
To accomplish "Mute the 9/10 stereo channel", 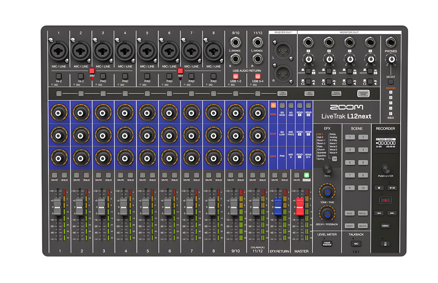I will (231, 175).
